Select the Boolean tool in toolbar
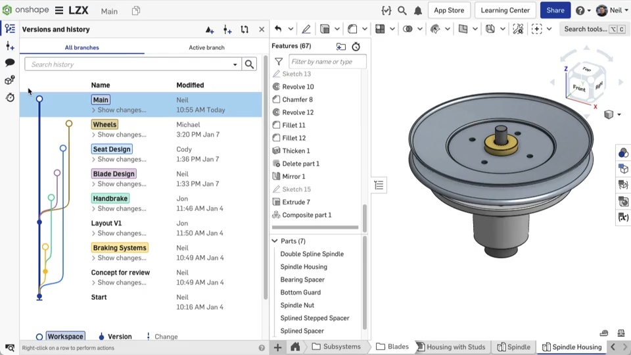This screenshot has height=355, width=631. [x=408, y=28]
